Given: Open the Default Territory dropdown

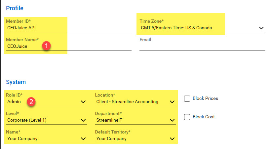Looking at the screenshot, I should 135,139.
